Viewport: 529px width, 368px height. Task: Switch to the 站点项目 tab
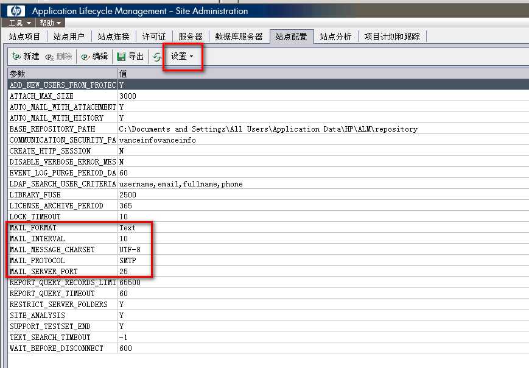[x=24, y=37]
